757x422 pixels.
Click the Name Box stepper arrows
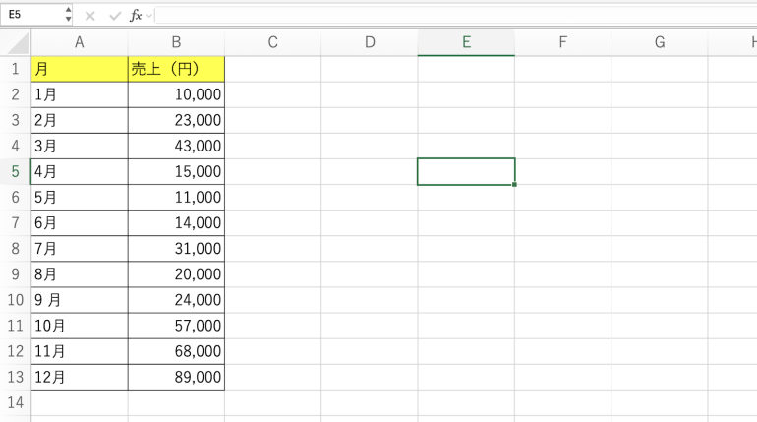(x=68, y=15)
